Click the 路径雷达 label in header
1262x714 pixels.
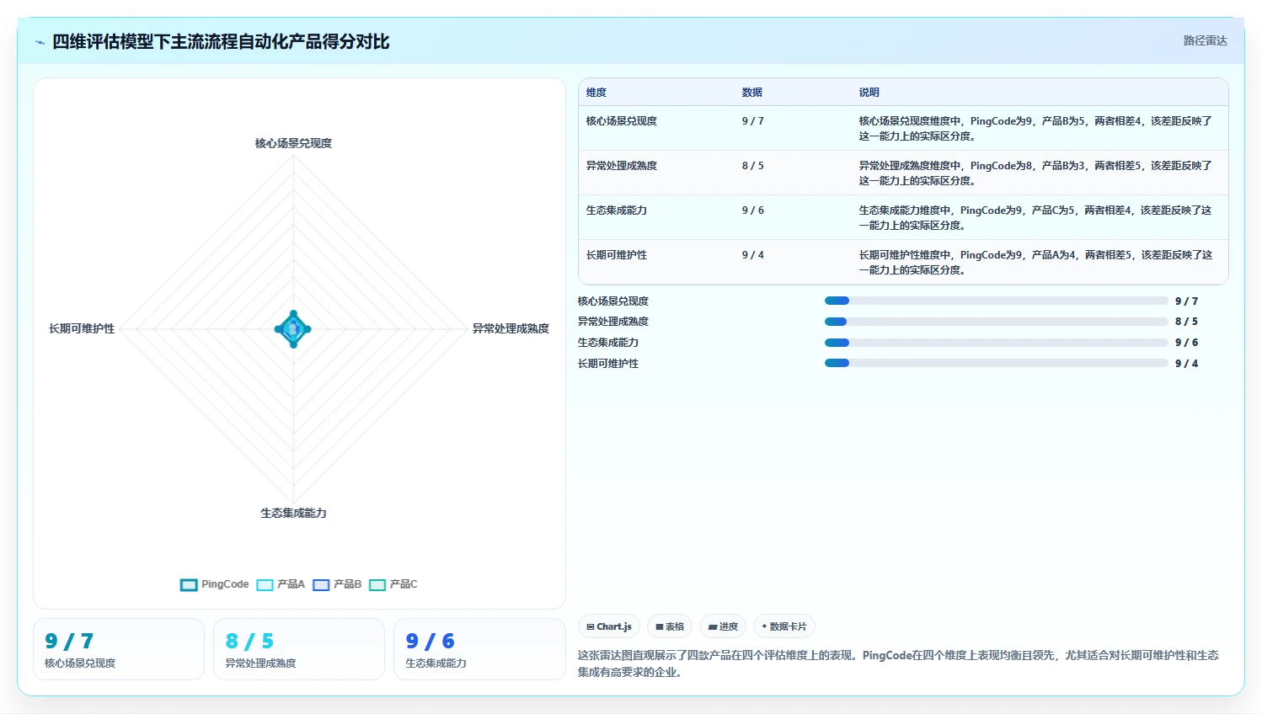tap(1205, 40)
